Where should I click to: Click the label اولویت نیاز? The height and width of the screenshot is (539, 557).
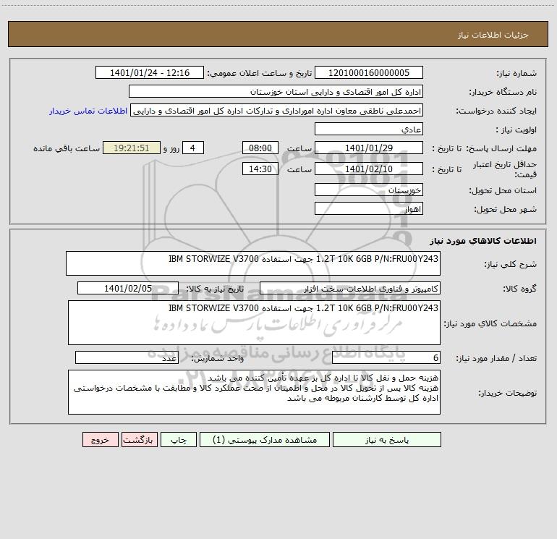516,130
